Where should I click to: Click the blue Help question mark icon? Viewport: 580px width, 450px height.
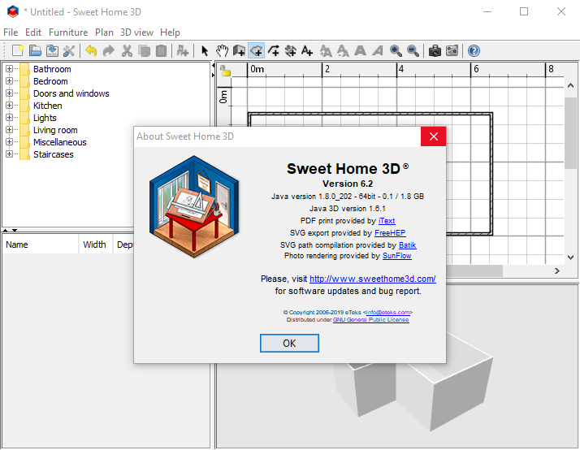(474, 50)
